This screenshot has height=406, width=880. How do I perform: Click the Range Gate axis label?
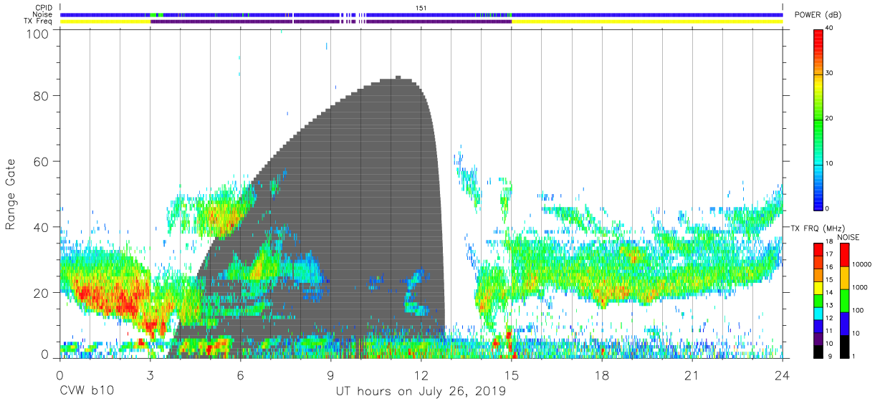point(11,195)
